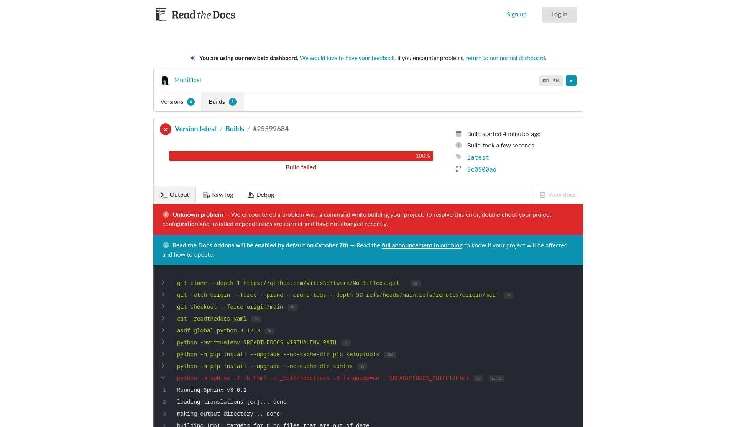This screenshot has width=736, height=427.
Task: Expand the pip install sphinx command output
Action: [163, 366]
